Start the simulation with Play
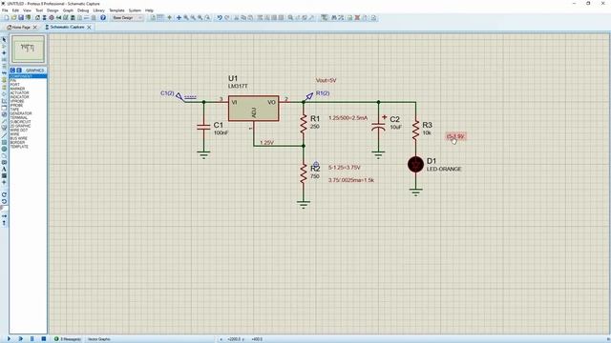 coord(9,339)
